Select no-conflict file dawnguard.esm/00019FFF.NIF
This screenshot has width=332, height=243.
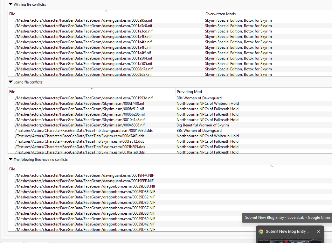pos(84,181)
